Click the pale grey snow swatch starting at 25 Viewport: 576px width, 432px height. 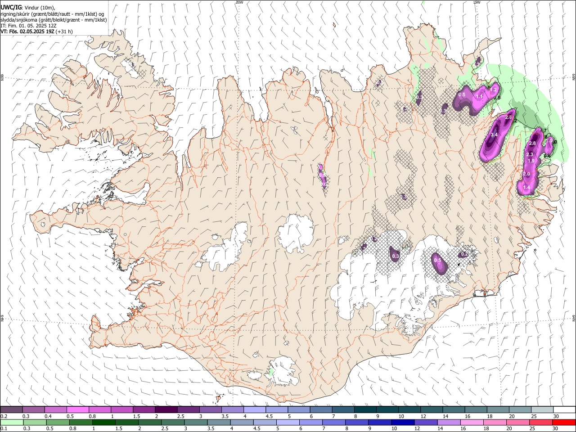click(x=541, y=409)
